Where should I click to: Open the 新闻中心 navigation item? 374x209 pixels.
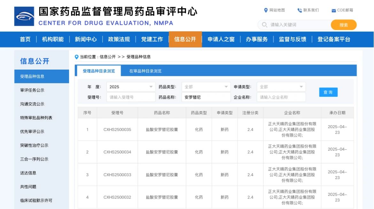coord(86,39)
